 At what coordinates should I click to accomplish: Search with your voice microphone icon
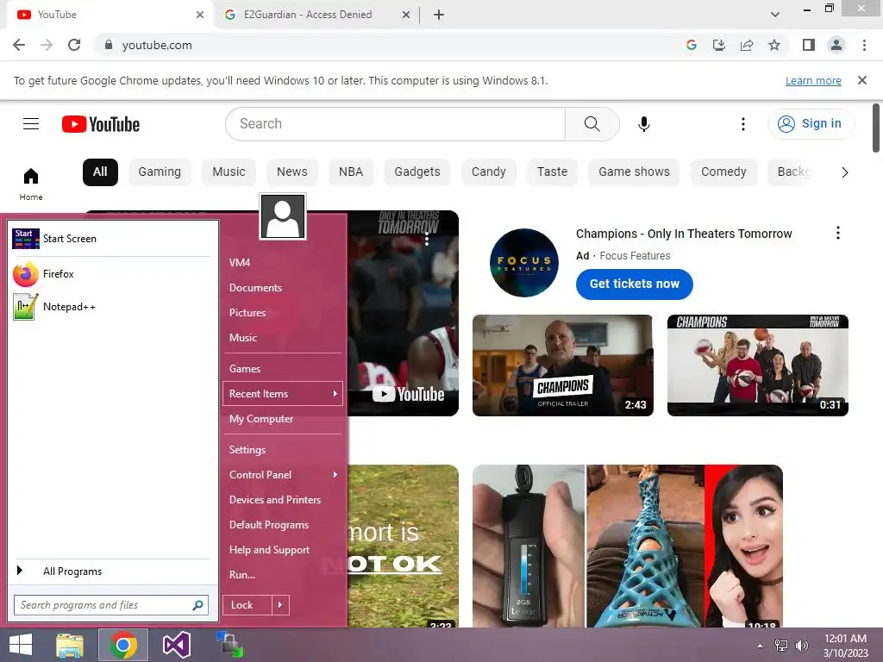(643, 124)
